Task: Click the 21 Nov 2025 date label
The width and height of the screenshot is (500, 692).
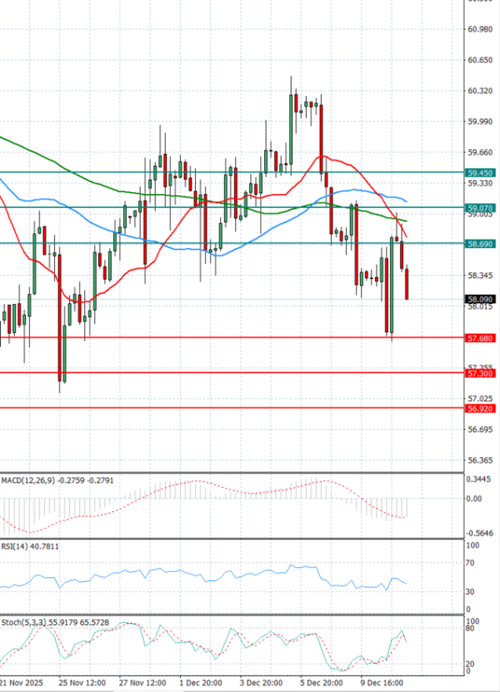Action: click(22, 680)
